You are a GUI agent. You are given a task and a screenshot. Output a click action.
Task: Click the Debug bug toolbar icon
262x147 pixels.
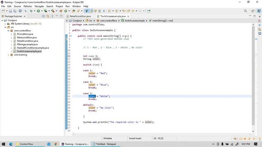31,11
